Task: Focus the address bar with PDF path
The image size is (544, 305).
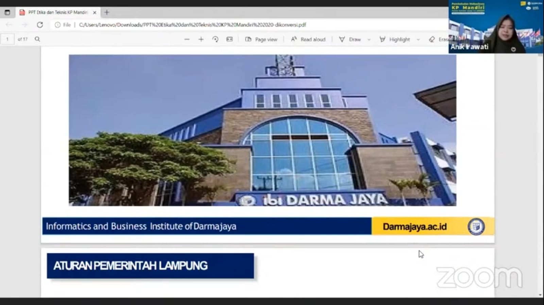Action: [x=192, y=25]
